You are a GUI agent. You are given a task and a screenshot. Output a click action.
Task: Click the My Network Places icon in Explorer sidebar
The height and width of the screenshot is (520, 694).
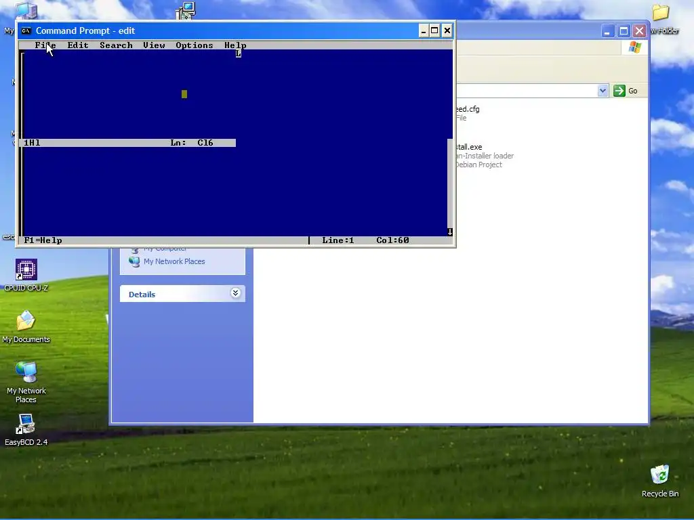click(134, 261)
